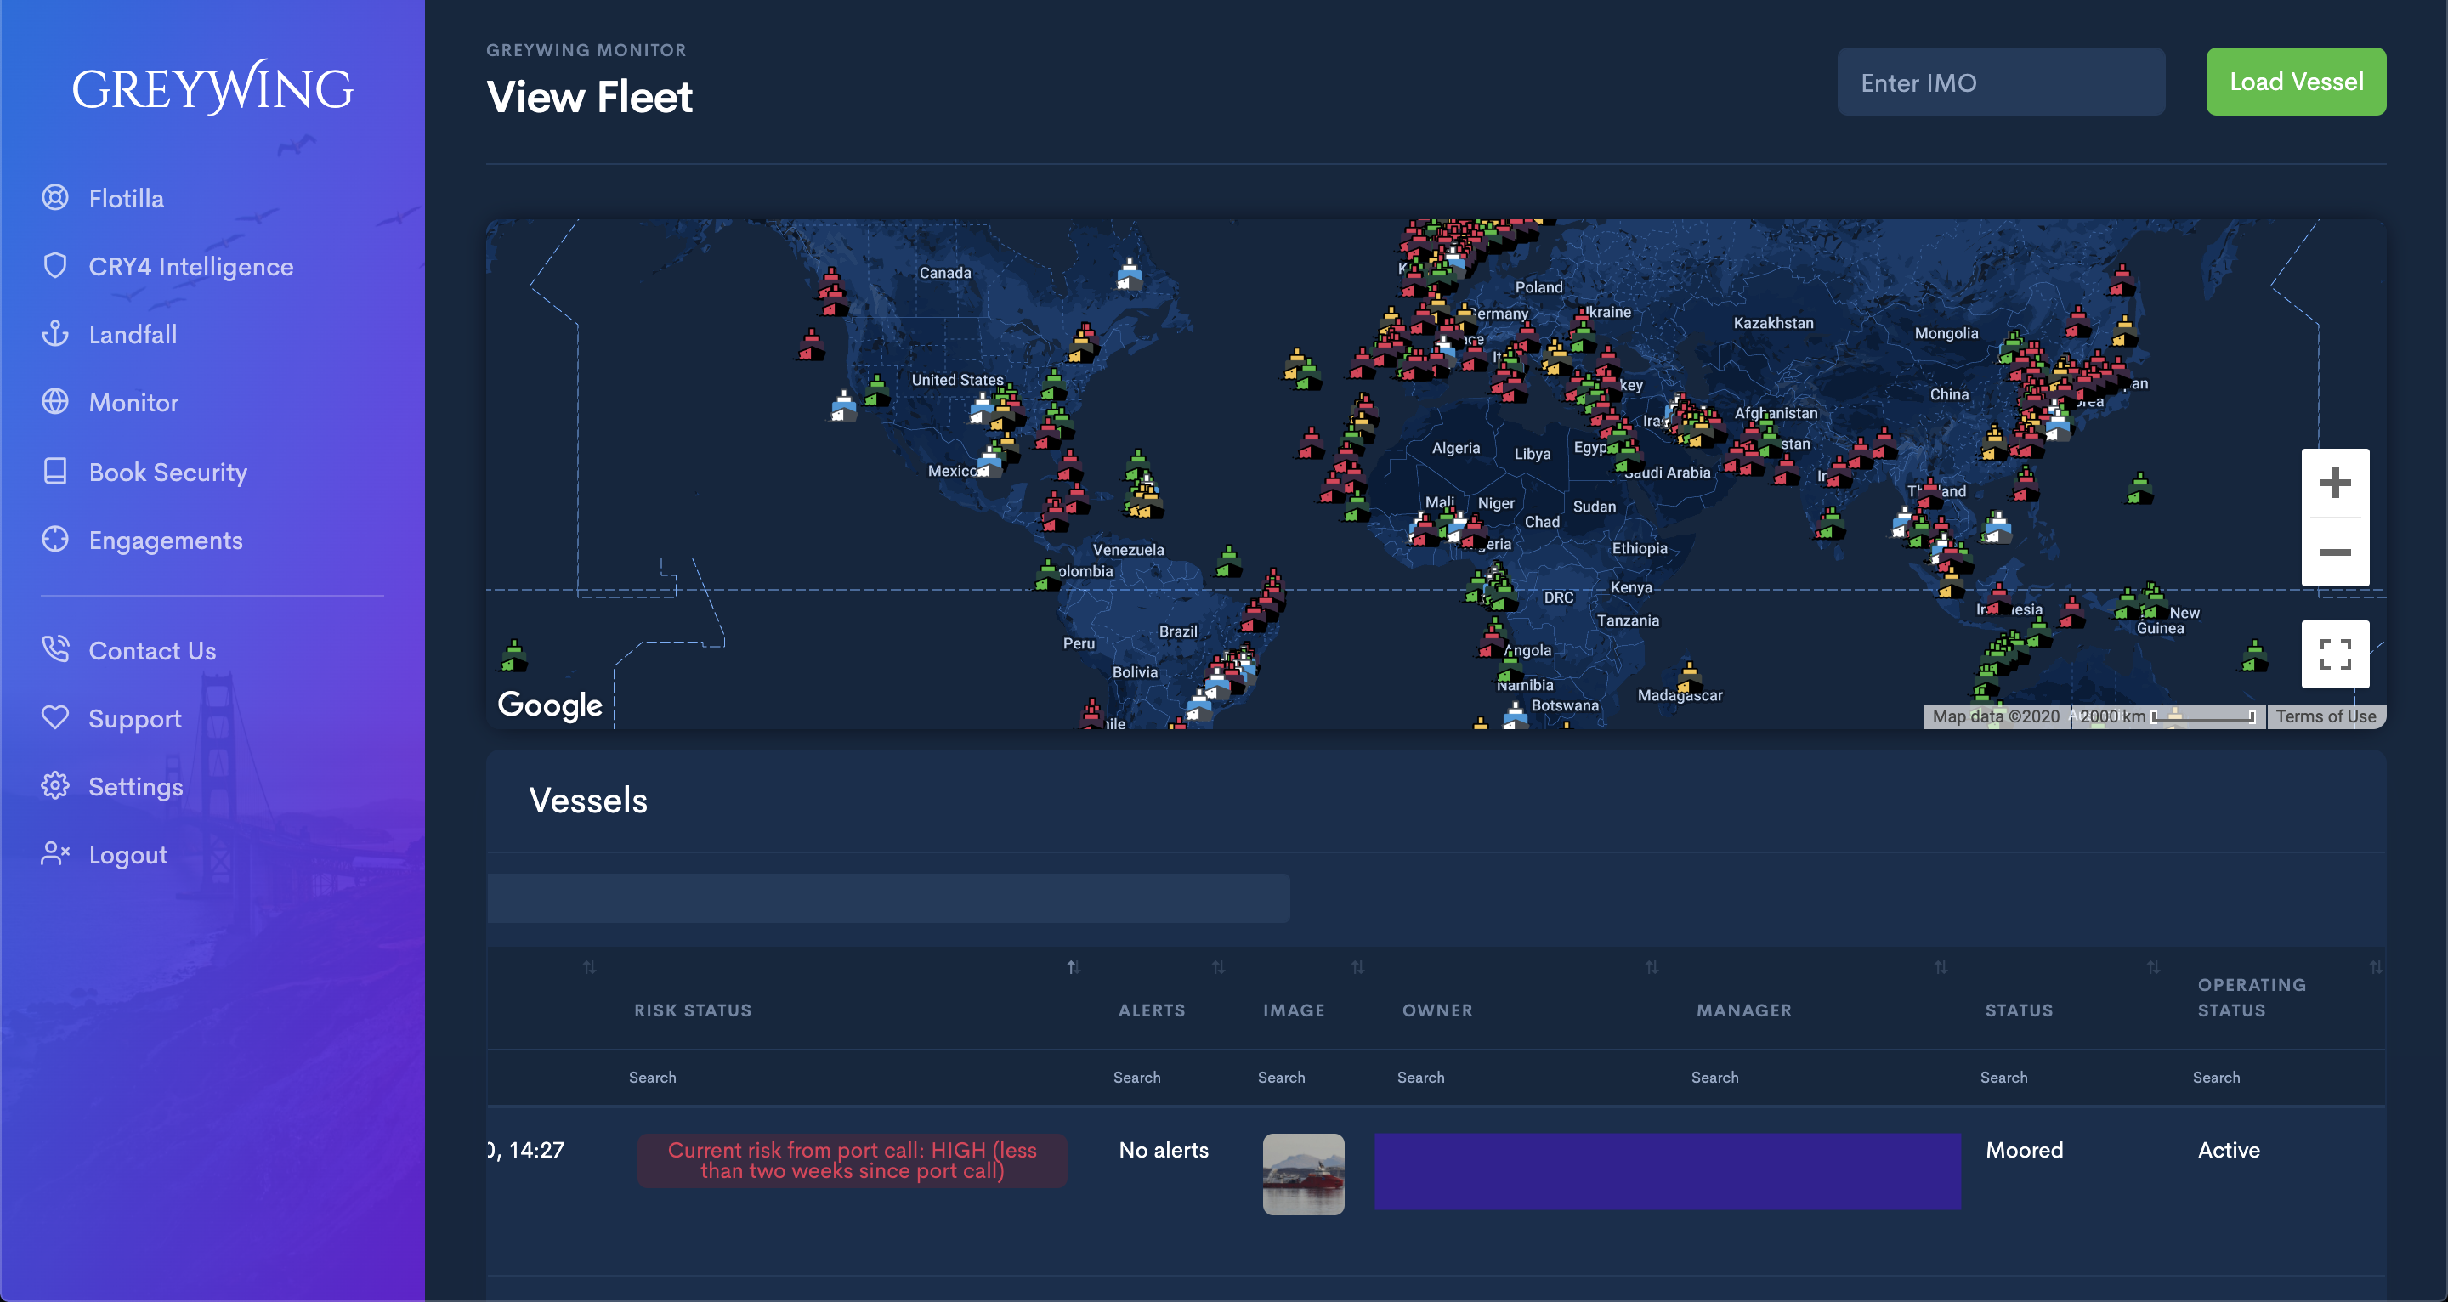Open CRY4 Intelligence page
This screenshot has width=2448, height=1302.
tap(191, 267)
